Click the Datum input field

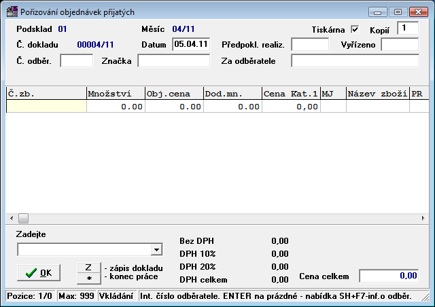click(x=191, y=44)
